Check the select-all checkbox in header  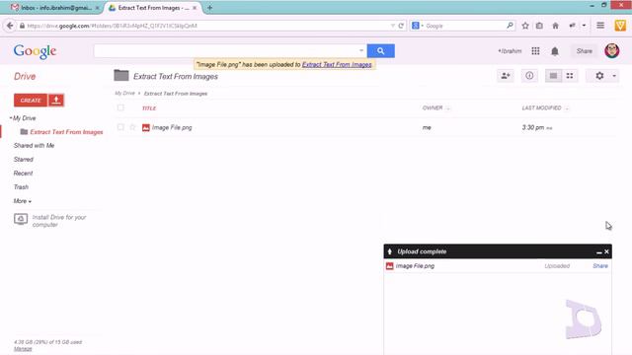[120, 107]
